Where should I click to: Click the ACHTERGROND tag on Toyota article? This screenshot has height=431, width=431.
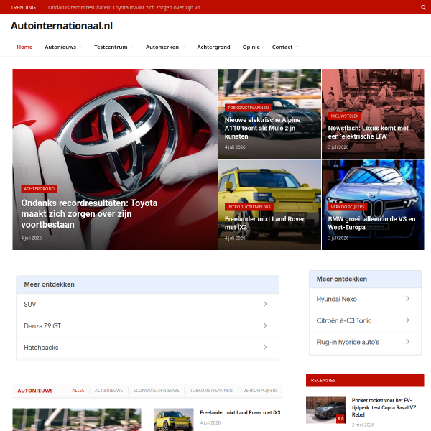tap(40, 189)
